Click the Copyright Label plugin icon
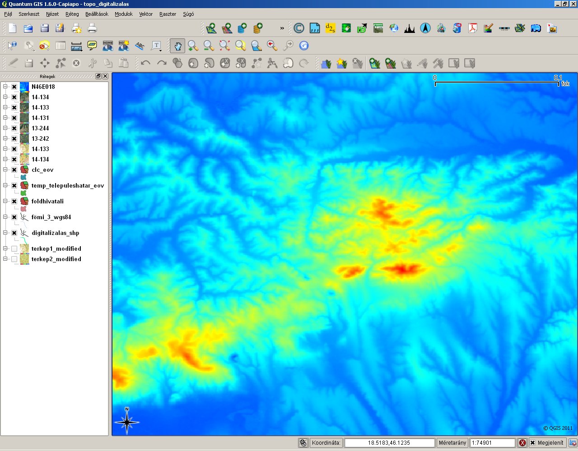 coord(299,28)
